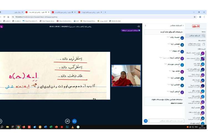Click the first user avatar in users list
208x133 pixels.
click(202, 53)
